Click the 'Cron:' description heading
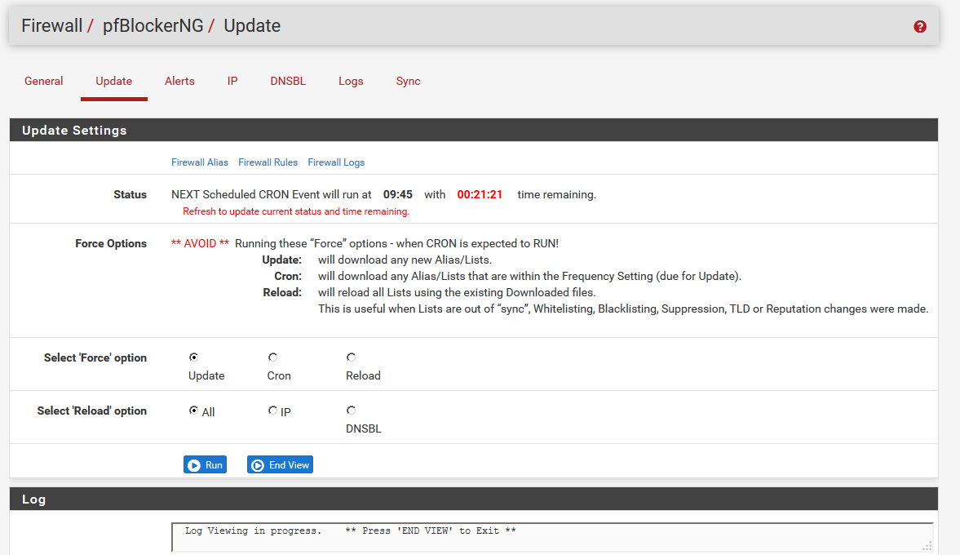This screenshot has width=960, height=555. (x=288, y=276)
